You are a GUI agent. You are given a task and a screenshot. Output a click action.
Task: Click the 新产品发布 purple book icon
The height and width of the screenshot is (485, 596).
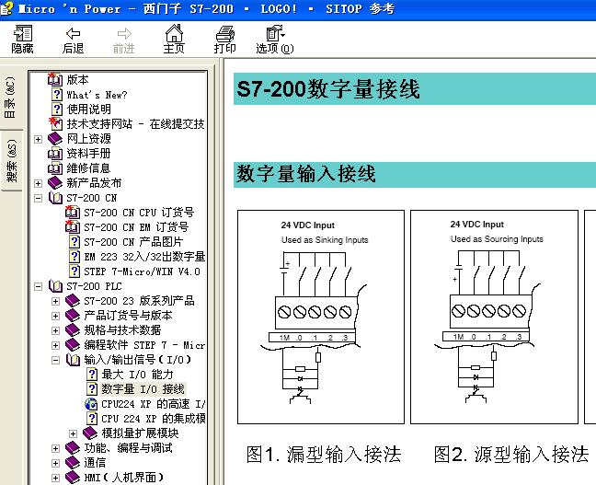tap(55, 182)
